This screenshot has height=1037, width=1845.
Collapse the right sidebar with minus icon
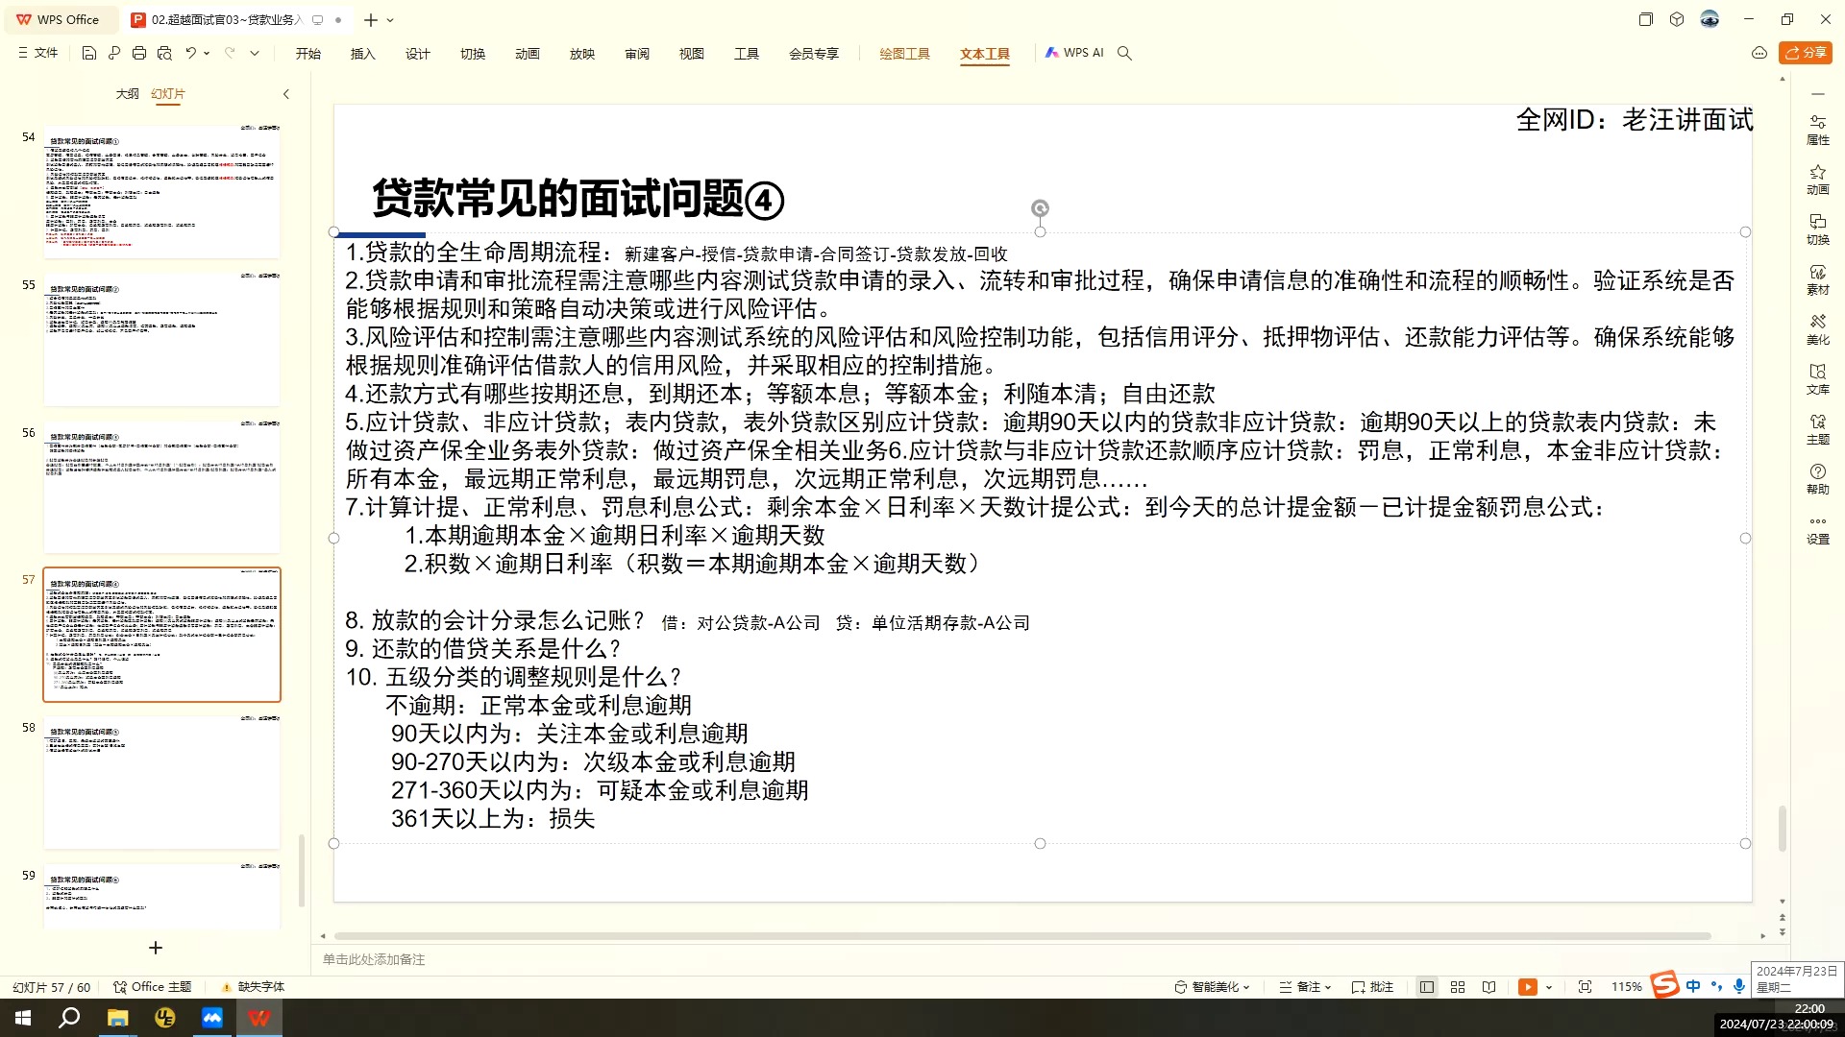pyautogui.click(x=1818, y=94)
